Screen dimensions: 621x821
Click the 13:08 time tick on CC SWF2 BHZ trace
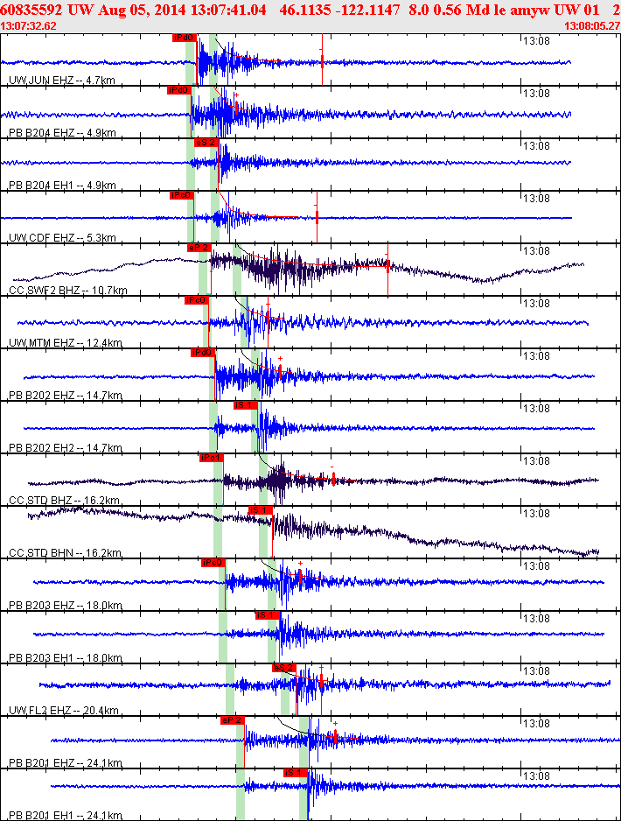tap(536, 251)
